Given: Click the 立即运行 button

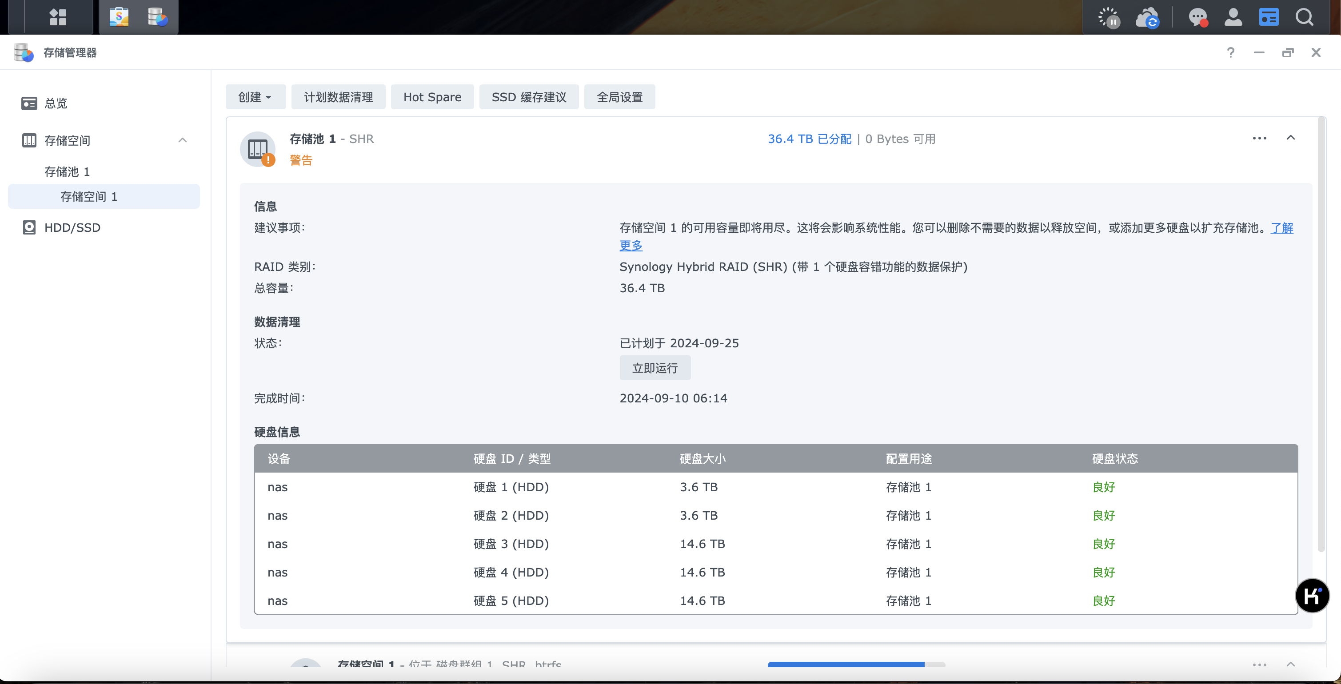Looking at the screenshot, I should point(655,367).
